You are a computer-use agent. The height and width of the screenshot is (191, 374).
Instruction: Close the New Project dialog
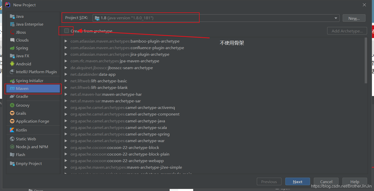(x=364, y=5)
